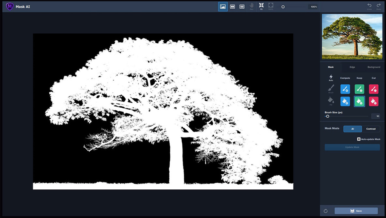Click the Undo arrow

point(369,6)
